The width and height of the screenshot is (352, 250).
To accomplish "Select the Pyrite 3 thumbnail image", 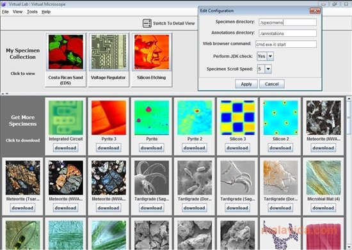I will point(109,118).
